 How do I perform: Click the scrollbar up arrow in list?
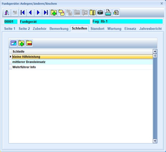click(155, 51)
